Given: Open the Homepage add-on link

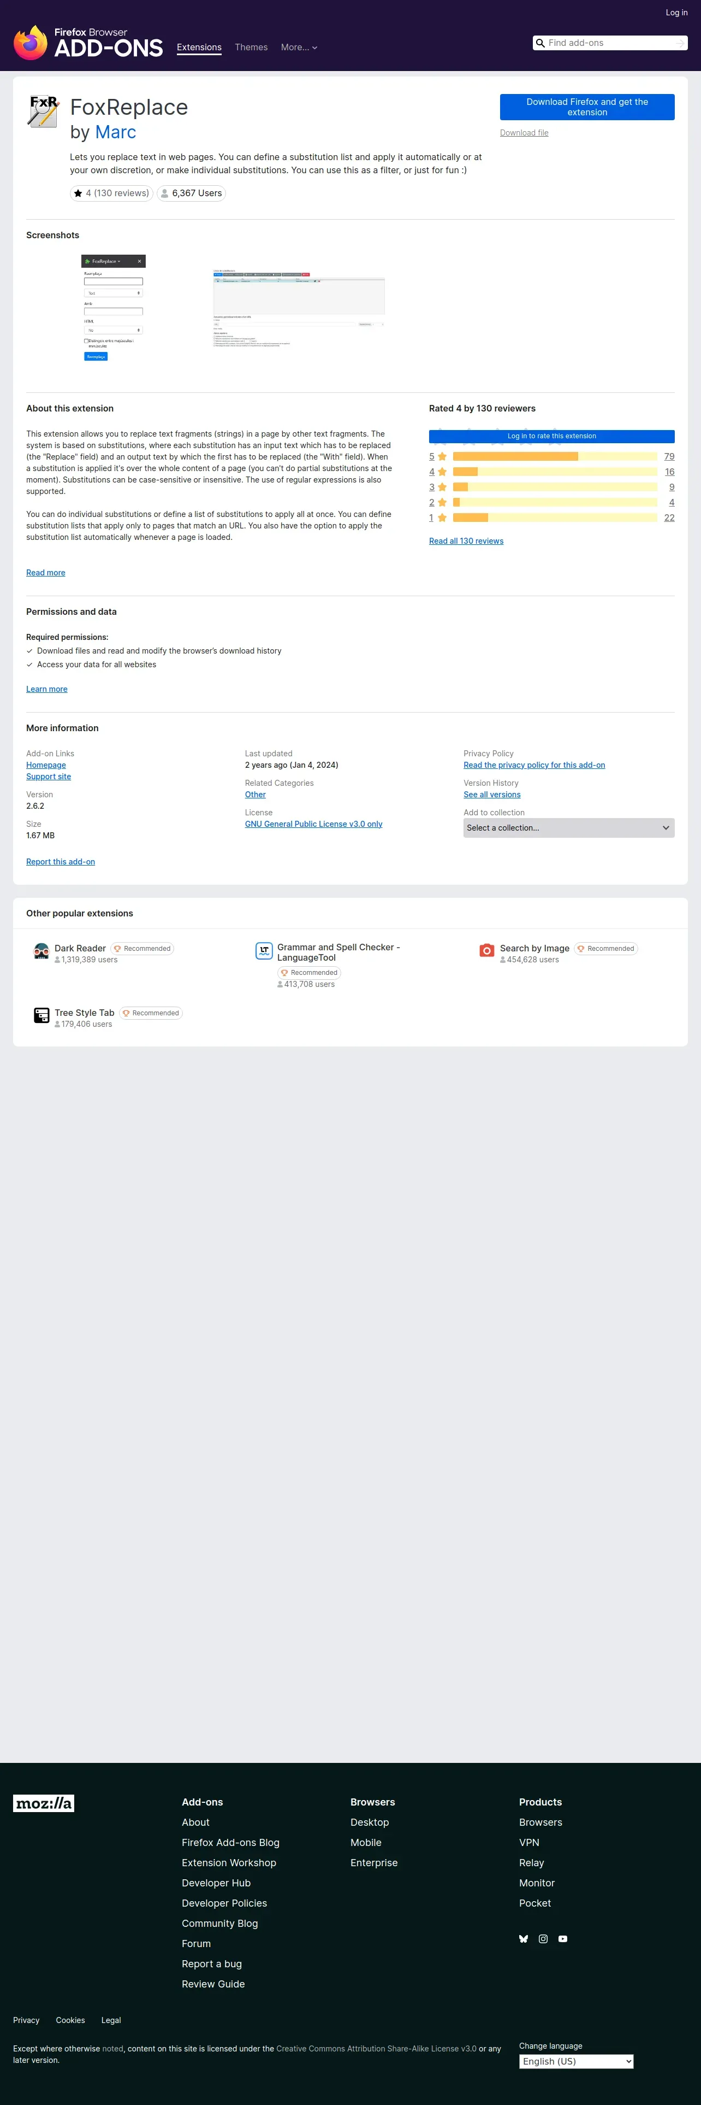Looking at the screenshot, I should coord(46,766).
